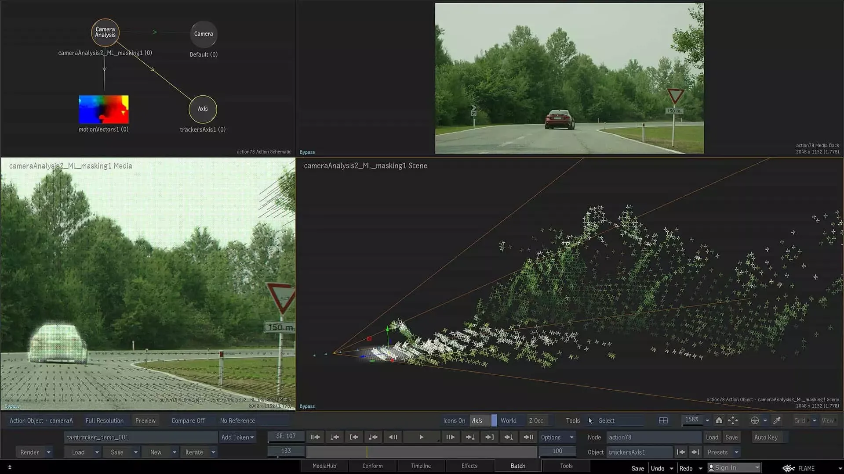Switch to the Effects tab
Image resolution: width=844 pixels, height=474 pixels.
(469, 466)
